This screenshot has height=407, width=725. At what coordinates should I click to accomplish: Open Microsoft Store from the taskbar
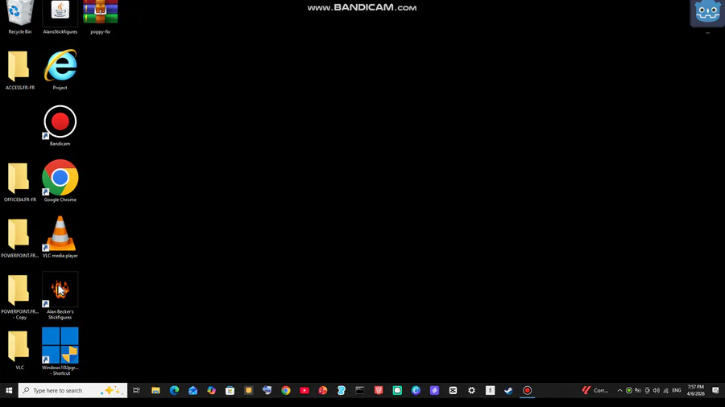pyautogui.click(x=230, y=390)
